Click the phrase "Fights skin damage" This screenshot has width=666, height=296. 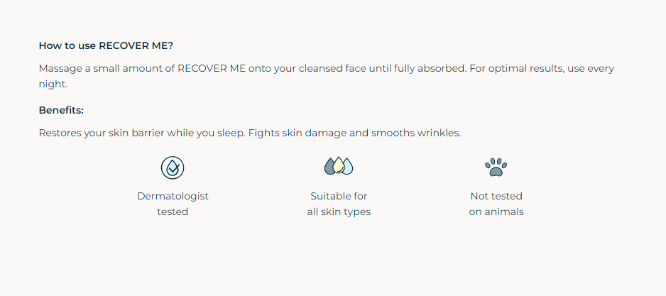(297, 133)
